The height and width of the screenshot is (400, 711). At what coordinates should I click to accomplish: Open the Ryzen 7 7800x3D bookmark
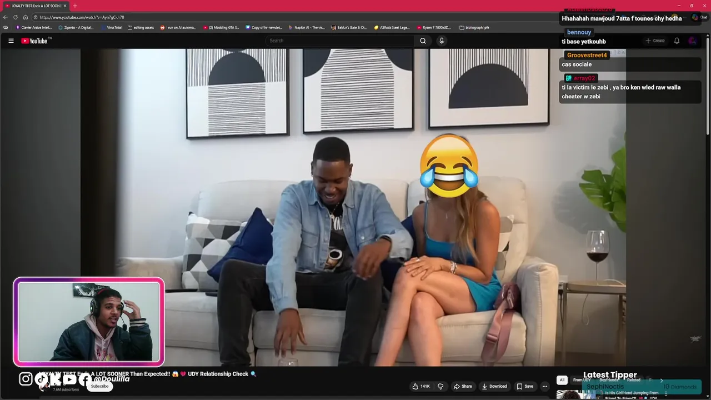[x=434, y=27]
